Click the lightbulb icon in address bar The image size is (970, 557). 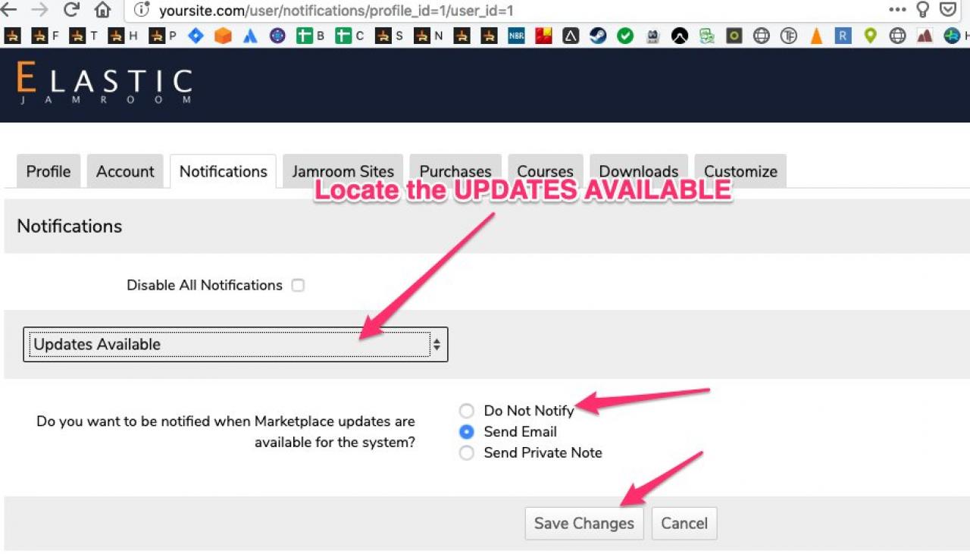coord(922,10)
